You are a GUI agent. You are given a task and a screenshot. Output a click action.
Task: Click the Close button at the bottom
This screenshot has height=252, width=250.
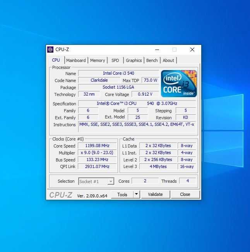pos(185,194)
